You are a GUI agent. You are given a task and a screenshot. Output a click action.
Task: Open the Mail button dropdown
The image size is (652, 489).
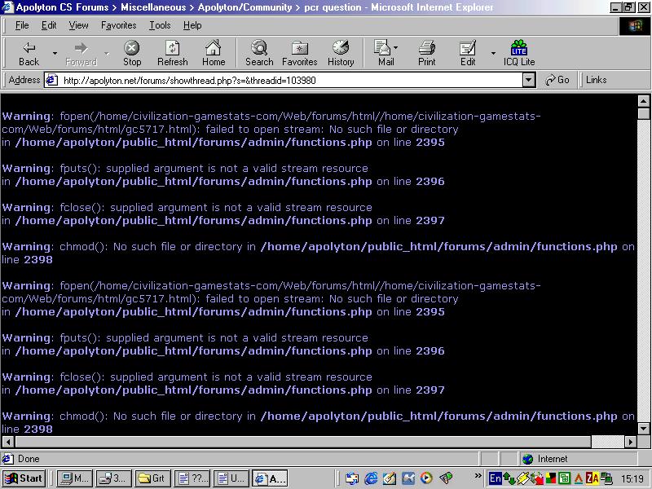[x=397, y=54]
